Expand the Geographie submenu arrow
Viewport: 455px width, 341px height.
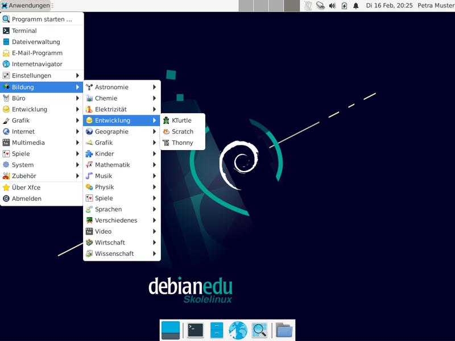coord(154,131)
